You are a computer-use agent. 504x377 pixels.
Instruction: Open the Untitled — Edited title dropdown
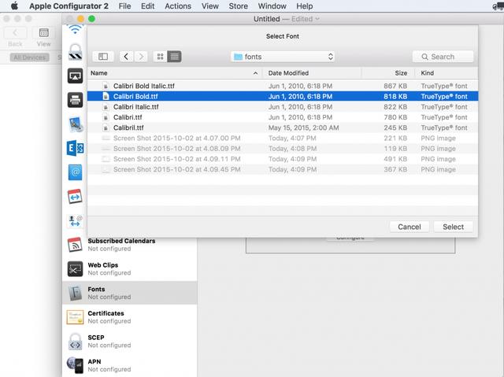pos(286,19)
